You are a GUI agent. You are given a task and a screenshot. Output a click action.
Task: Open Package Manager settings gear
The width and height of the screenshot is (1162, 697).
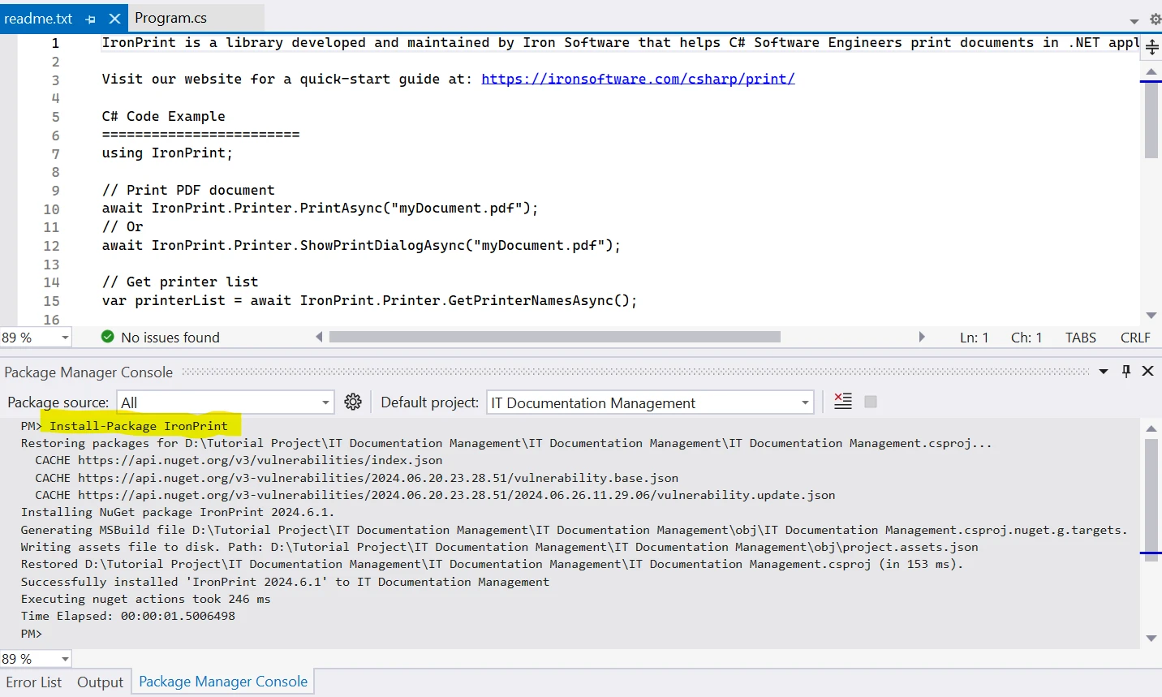[353, 402]
